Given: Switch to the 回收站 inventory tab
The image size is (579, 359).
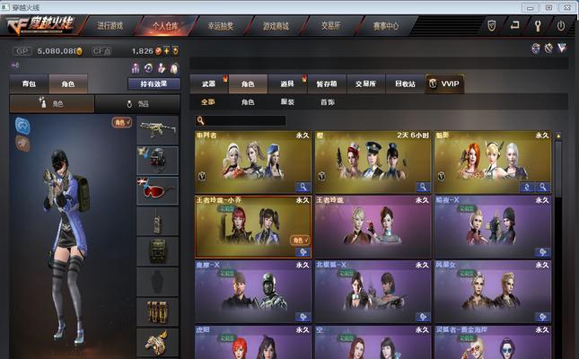Looking at the screenshot, I should (x=405, y=83).
